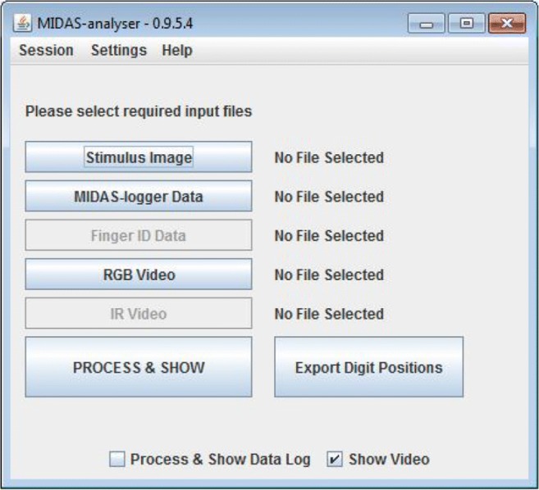Click the window title 'MIDAS-analyser - 0.9.5.4'
The width and height of the screenshot is (539, 490).
(x=115, y=23)
